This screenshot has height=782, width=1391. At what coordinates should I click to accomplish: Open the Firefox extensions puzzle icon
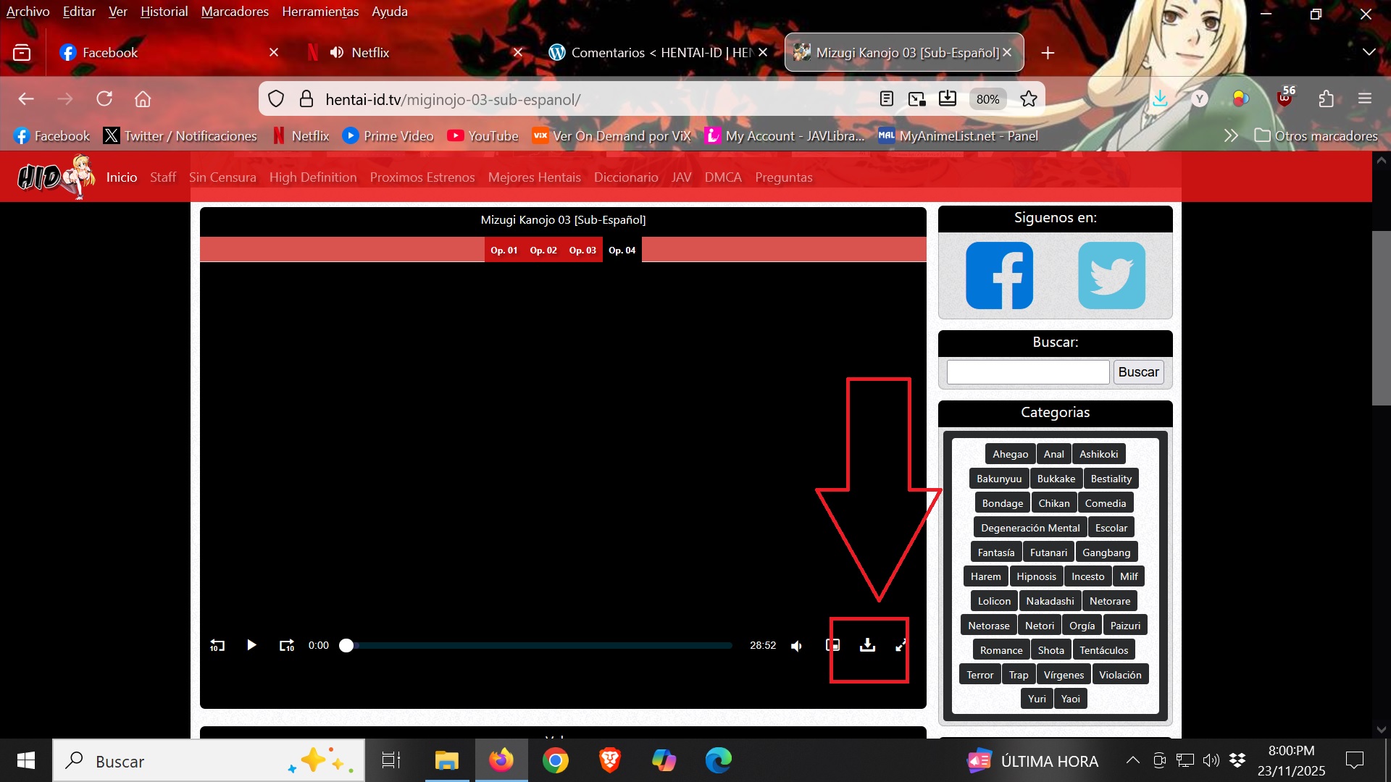click(1326, 99)
